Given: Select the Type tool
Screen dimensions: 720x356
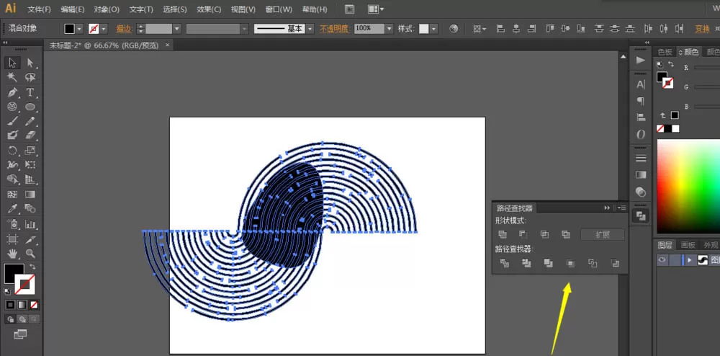Looking at the screenshot, I should [30, 92].
